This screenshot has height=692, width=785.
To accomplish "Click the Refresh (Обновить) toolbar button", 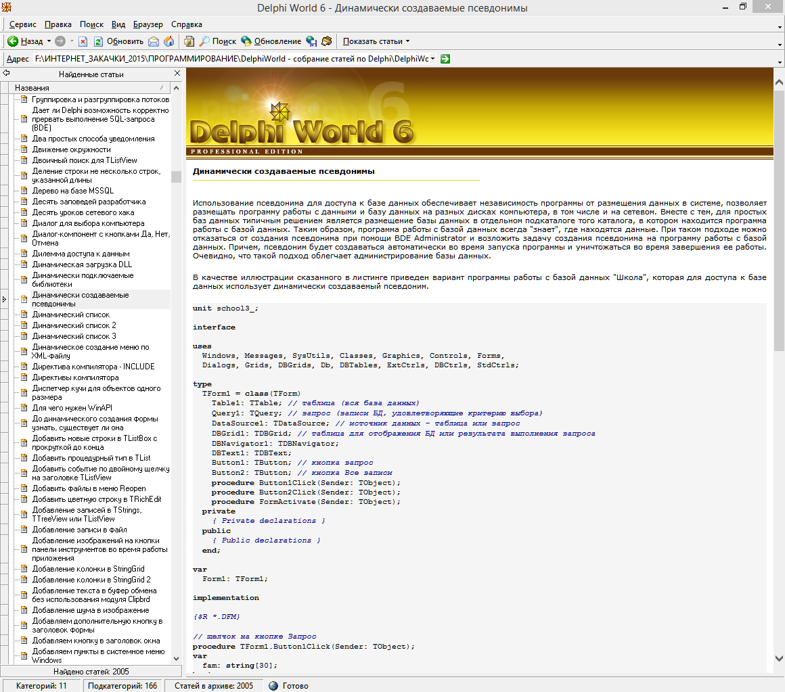I will [119, 41].
